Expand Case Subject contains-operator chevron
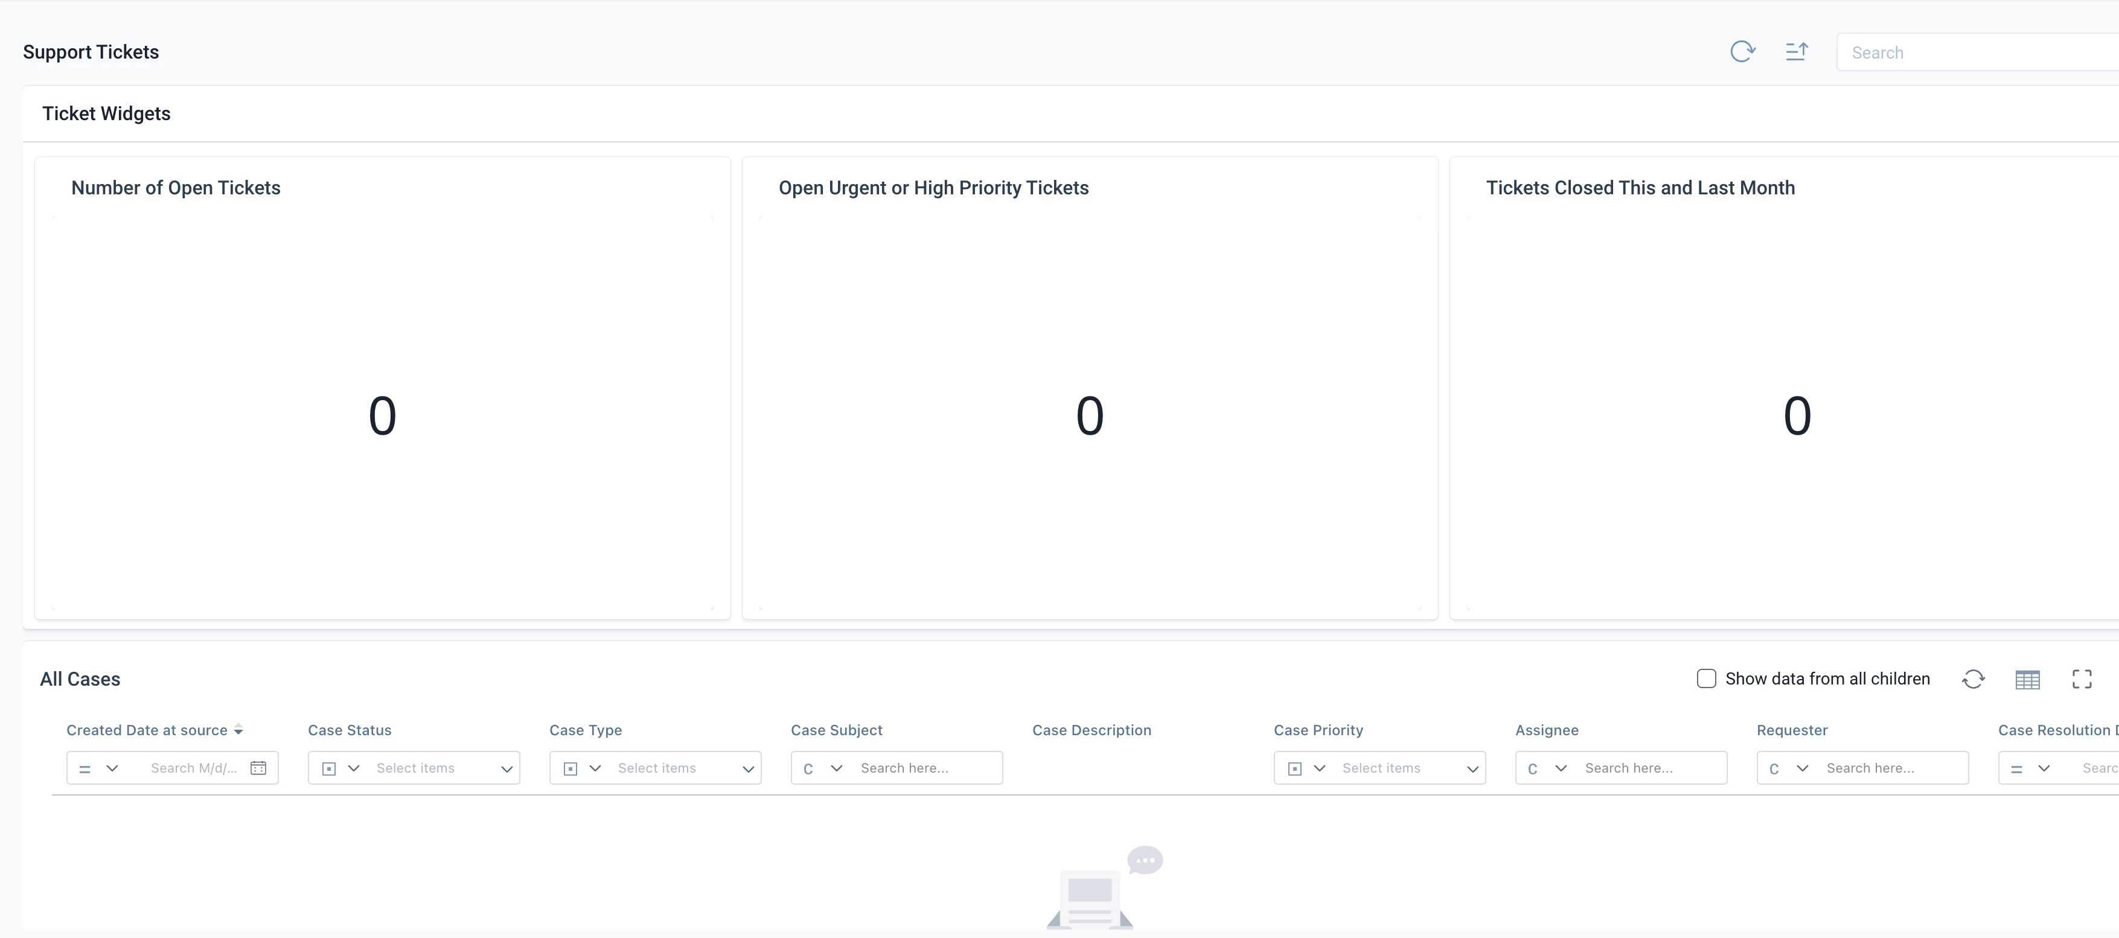 [837, 768]
